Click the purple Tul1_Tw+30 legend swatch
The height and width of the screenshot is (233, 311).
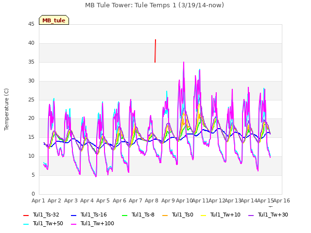[251, 215]
